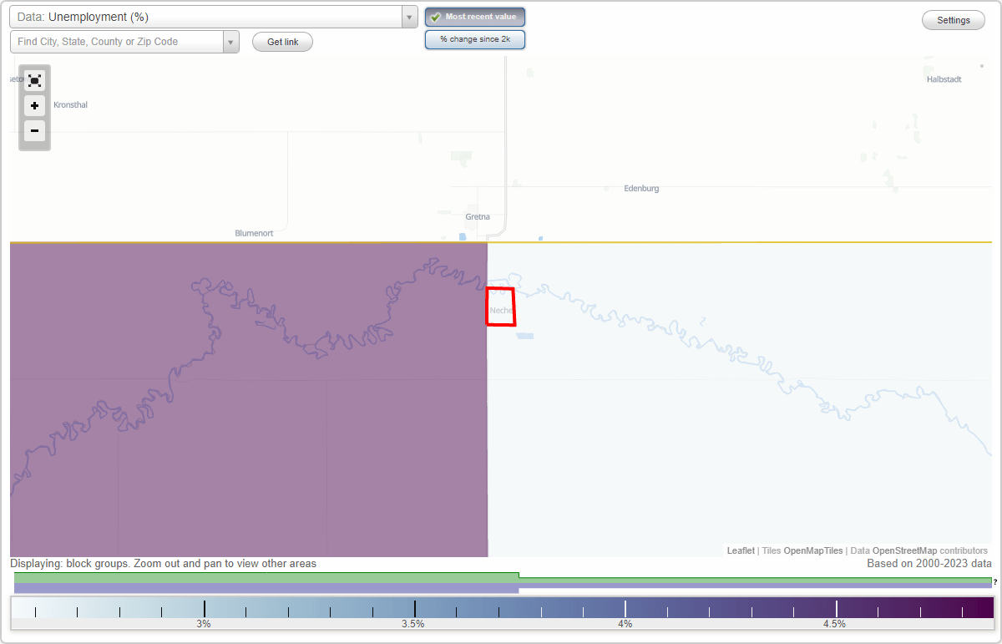The height and width of the screenshot is (644, 1002).
Task: Click the 3% mark on the legend
Action: click(204, 623)
